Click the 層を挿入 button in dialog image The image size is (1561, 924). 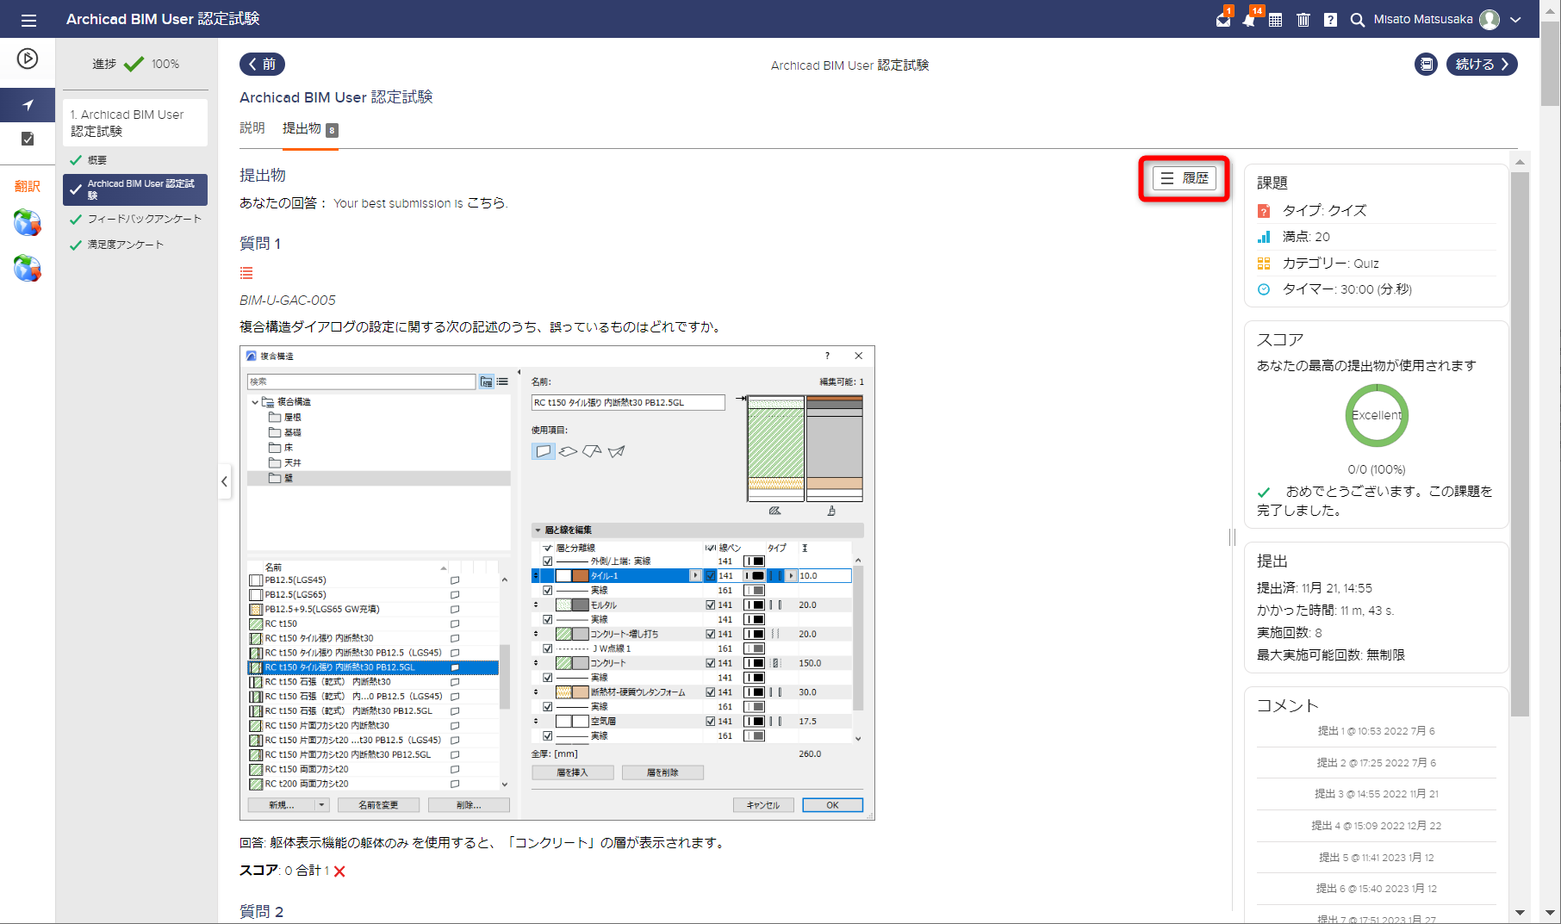click(x=573, y=773)
